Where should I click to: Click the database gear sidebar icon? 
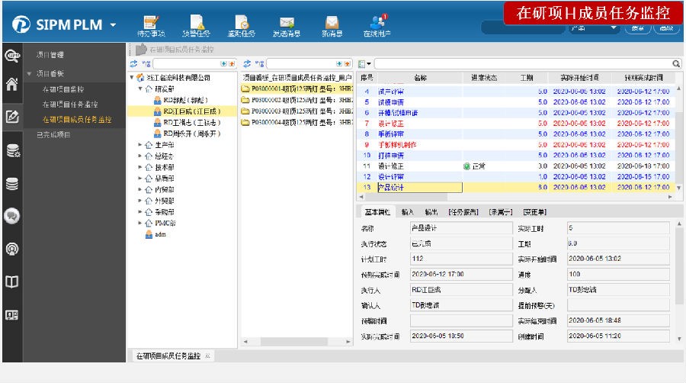12,151
